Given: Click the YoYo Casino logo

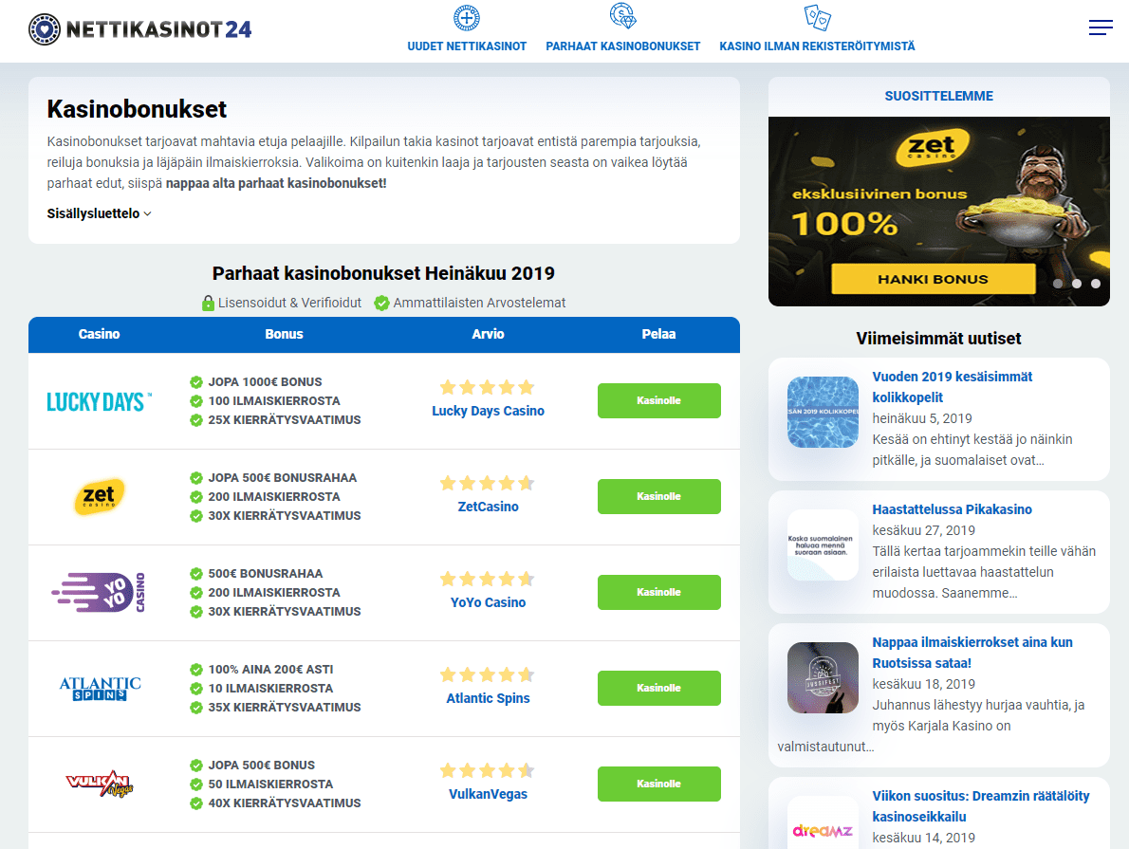Looking at the screenshot, I should 100,593.
